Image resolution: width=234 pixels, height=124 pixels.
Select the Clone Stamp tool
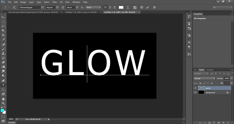click(3, 53)
